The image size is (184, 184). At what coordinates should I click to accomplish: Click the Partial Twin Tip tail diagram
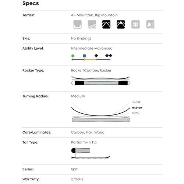coord(91,153)
